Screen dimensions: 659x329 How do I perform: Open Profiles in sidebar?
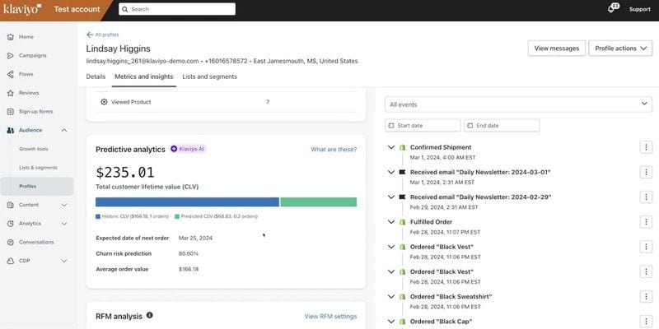click(37, 187)
